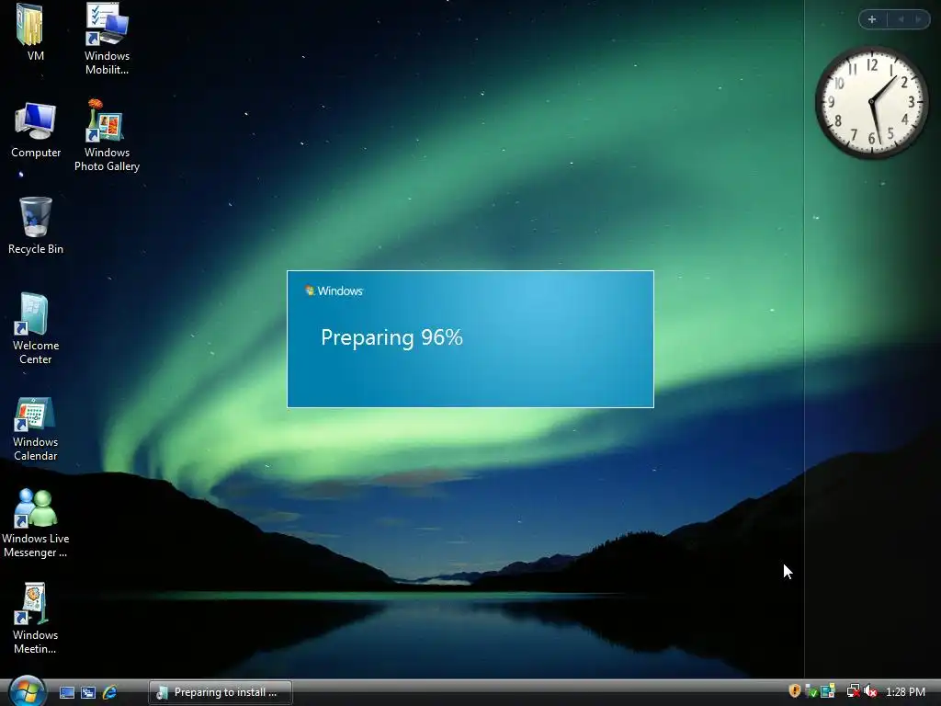
Task: Click the analog clock gadget
Action: (871, 103)
